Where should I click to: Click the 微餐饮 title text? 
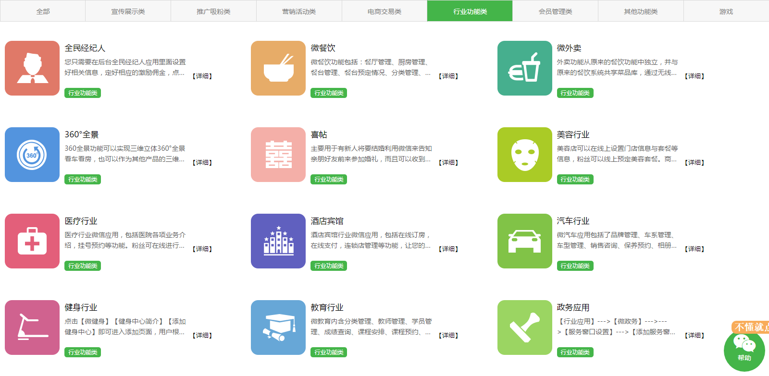click(323, 48)
